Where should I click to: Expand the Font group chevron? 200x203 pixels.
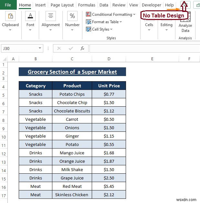[x=30, y=30]
